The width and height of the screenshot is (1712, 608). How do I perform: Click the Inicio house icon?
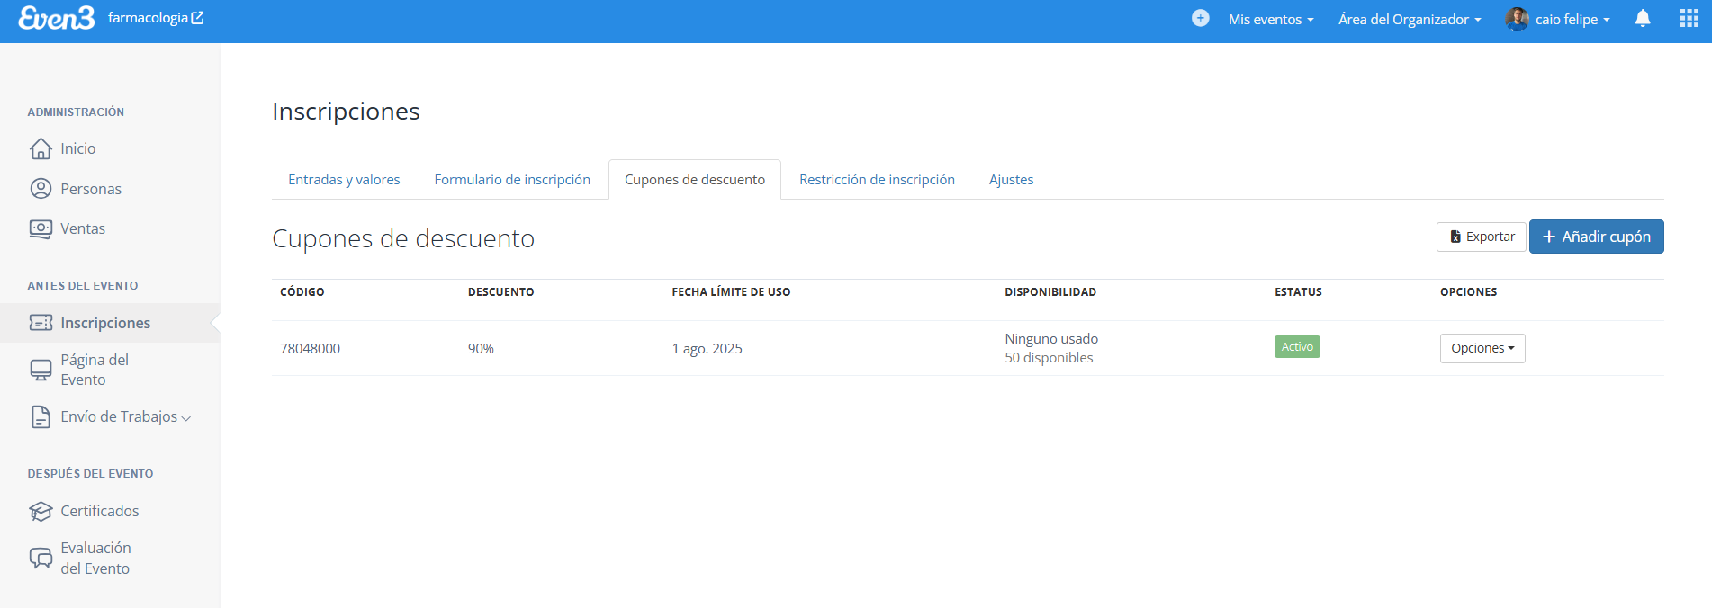41,148
